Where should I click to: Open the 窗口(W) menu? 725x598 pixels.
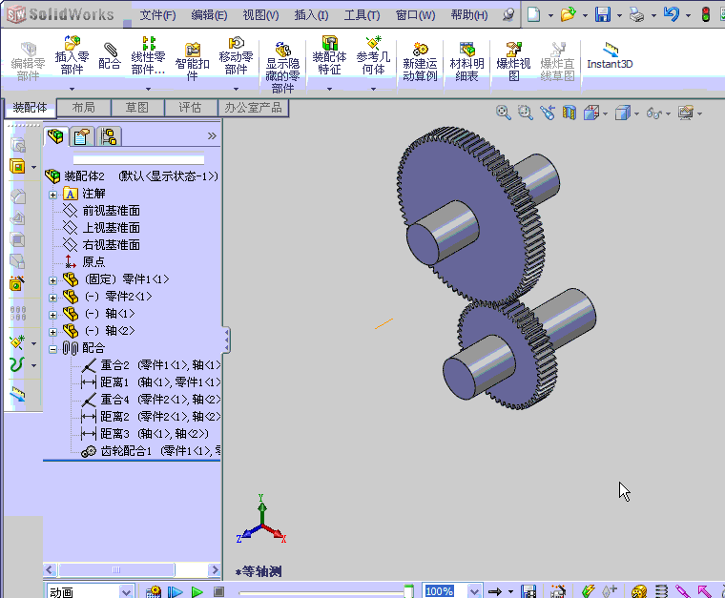pyautogui.click(x=415, y=15)
